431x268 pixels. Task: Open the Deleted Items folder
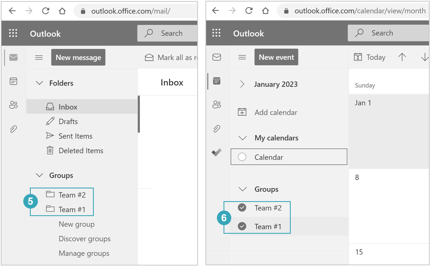point(81,150)
